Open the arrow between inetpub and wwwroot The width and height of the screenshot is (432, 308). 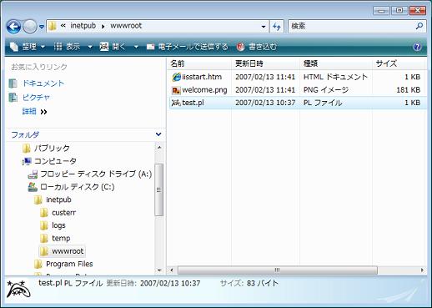click(103, 27)
